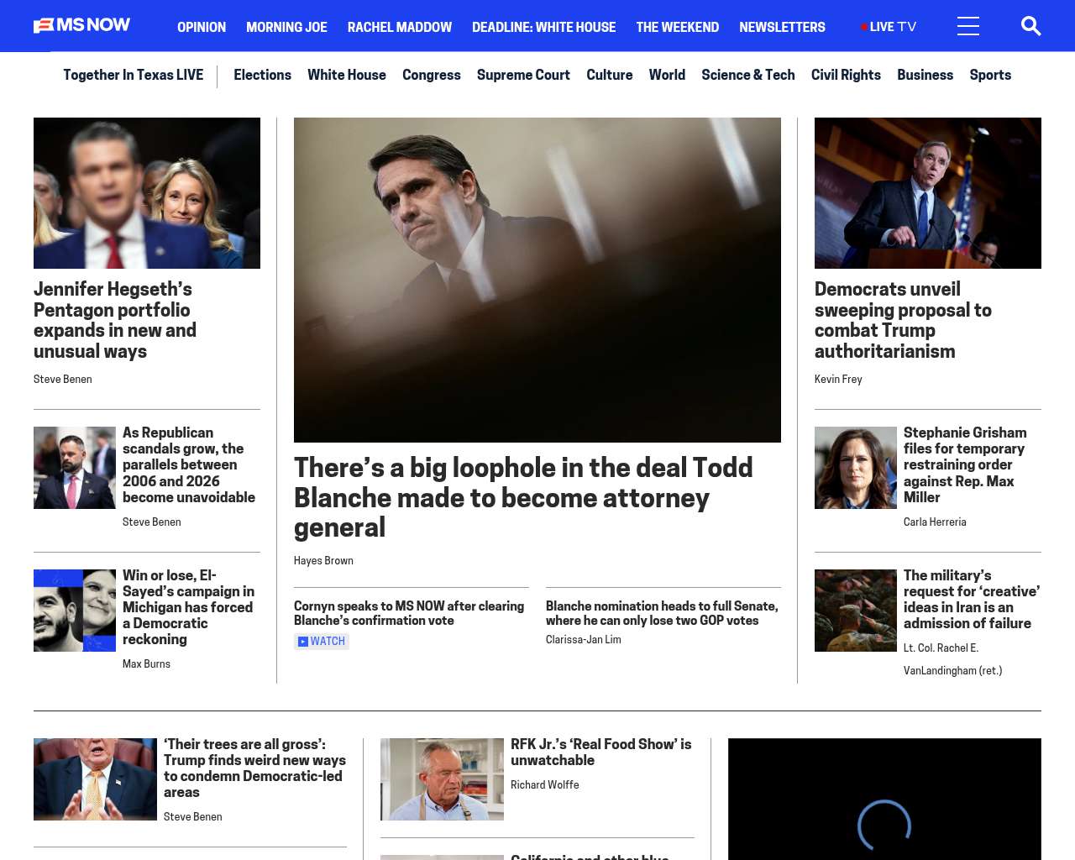1075x860 pixels.
Task: Open the hamburger menu icon
Action: (968, 27)
